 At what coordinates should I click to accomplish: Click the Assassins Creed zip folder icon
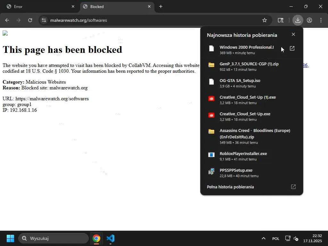click(211, 132)
